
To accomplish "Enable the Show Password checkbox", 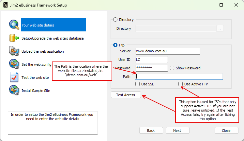I will click(172, 68).
